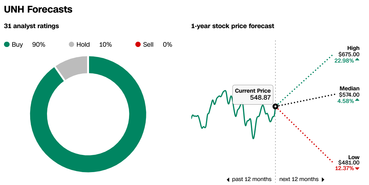369x185 pixels.
Task: Click the left arrow before past 12 months
Action: pos(228,180)
